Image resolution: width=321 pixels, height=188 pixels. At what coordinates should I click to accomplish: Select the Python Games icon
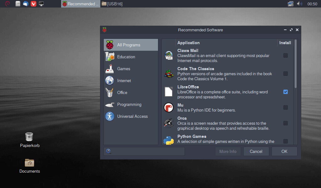169,141
